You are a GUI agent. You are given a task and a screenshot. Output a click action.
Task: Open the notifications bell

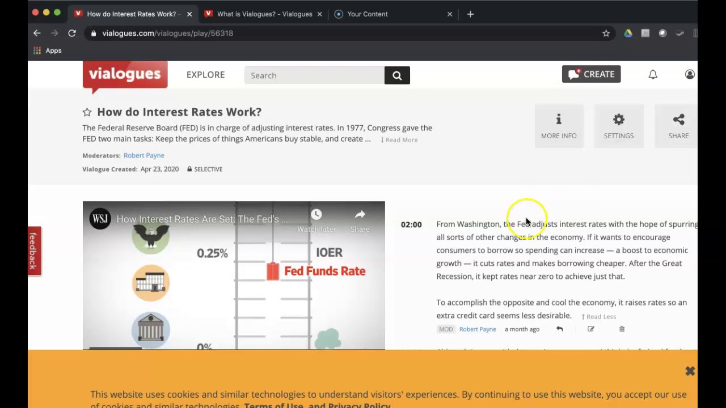653,74
